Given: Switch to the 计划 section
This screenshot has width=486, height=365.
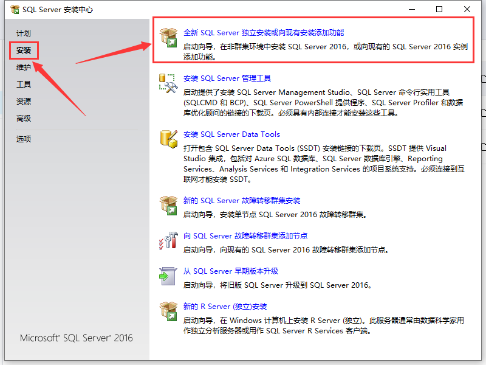Looking at the screenshot, I should (24, 33).
